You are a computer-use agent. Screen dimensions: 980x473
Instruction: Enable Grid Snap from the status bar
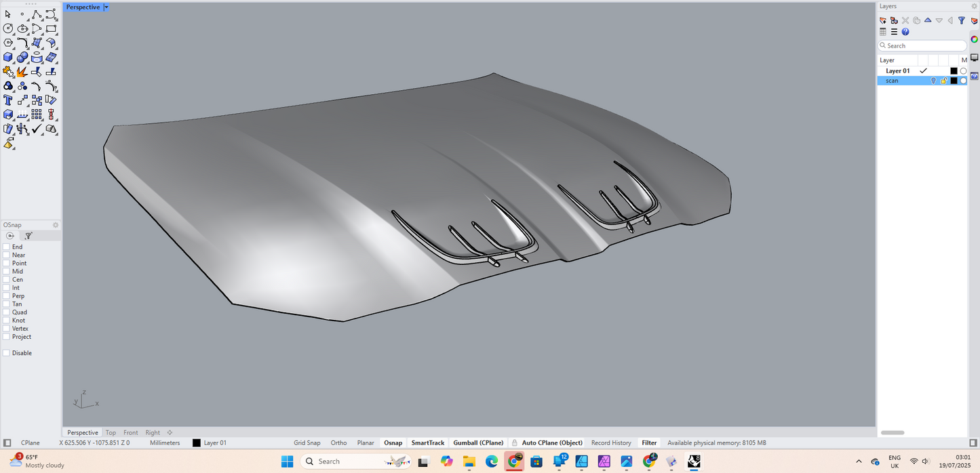click(307, 443)
